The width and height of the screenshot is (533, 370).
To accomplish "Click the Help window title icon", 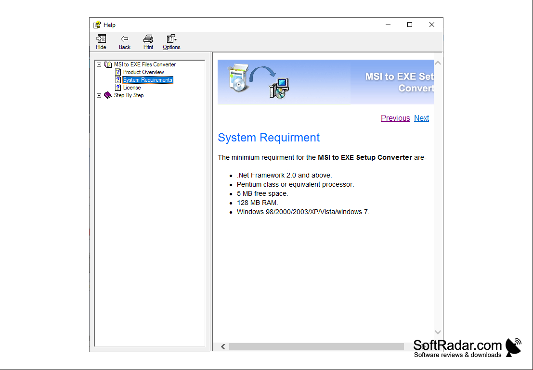I will [97, 25].
